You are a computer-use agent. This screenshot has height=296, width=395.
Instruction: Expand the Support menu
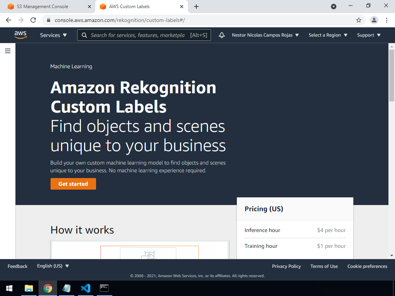(369, 35)
